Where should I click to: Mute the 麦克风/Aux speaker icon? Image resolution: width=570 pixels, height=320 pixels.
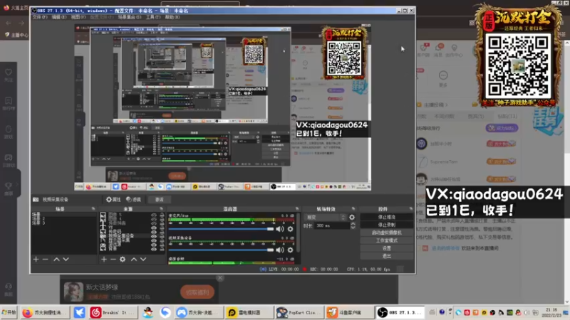(280, 229)
